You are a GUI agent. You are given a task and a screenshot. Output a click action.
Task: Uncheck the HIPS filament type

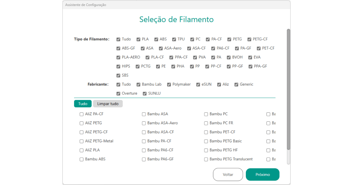(x=118, y=66)
